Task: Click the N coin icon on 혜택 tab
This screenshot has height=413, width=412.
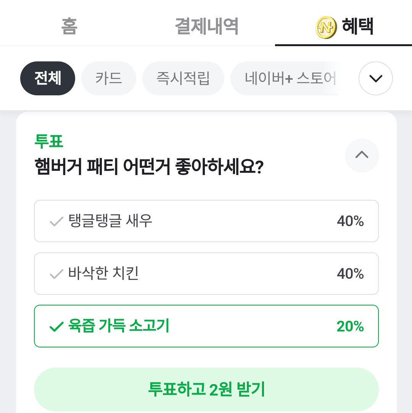Action: 326,27
